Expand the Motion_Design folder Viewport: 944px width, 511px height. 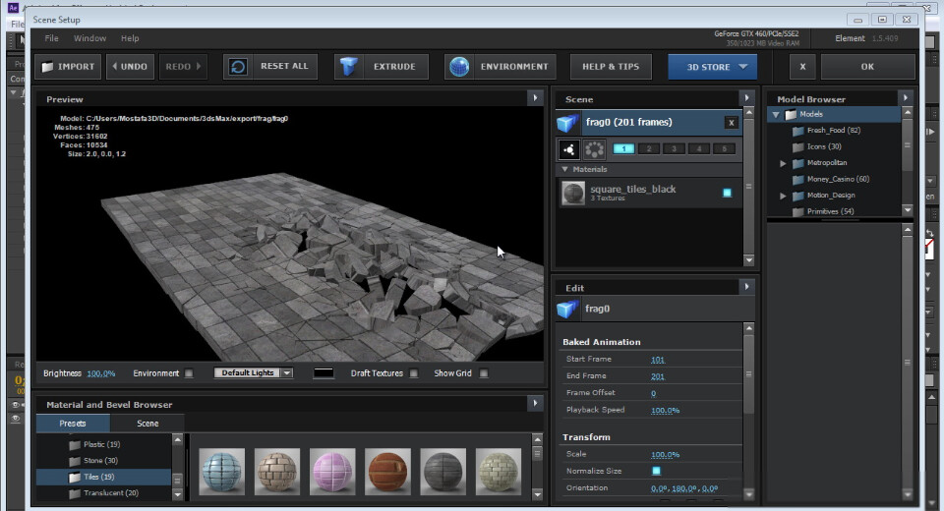(x=783, y=196)
